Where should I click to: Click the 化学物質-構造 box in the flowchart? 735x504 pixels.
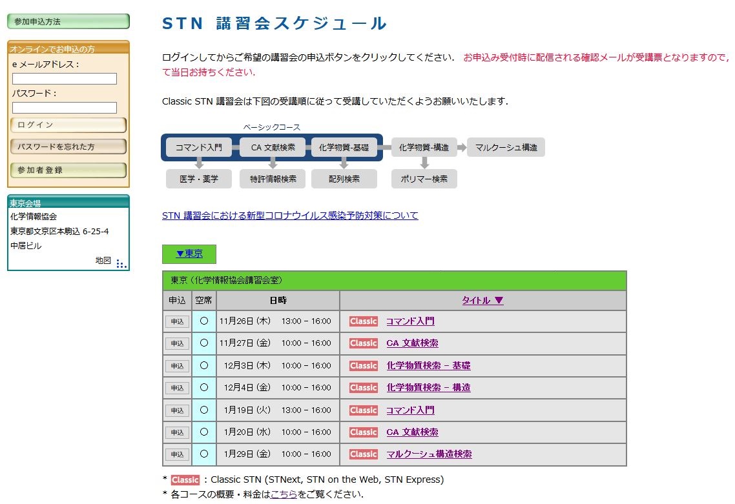424,148
